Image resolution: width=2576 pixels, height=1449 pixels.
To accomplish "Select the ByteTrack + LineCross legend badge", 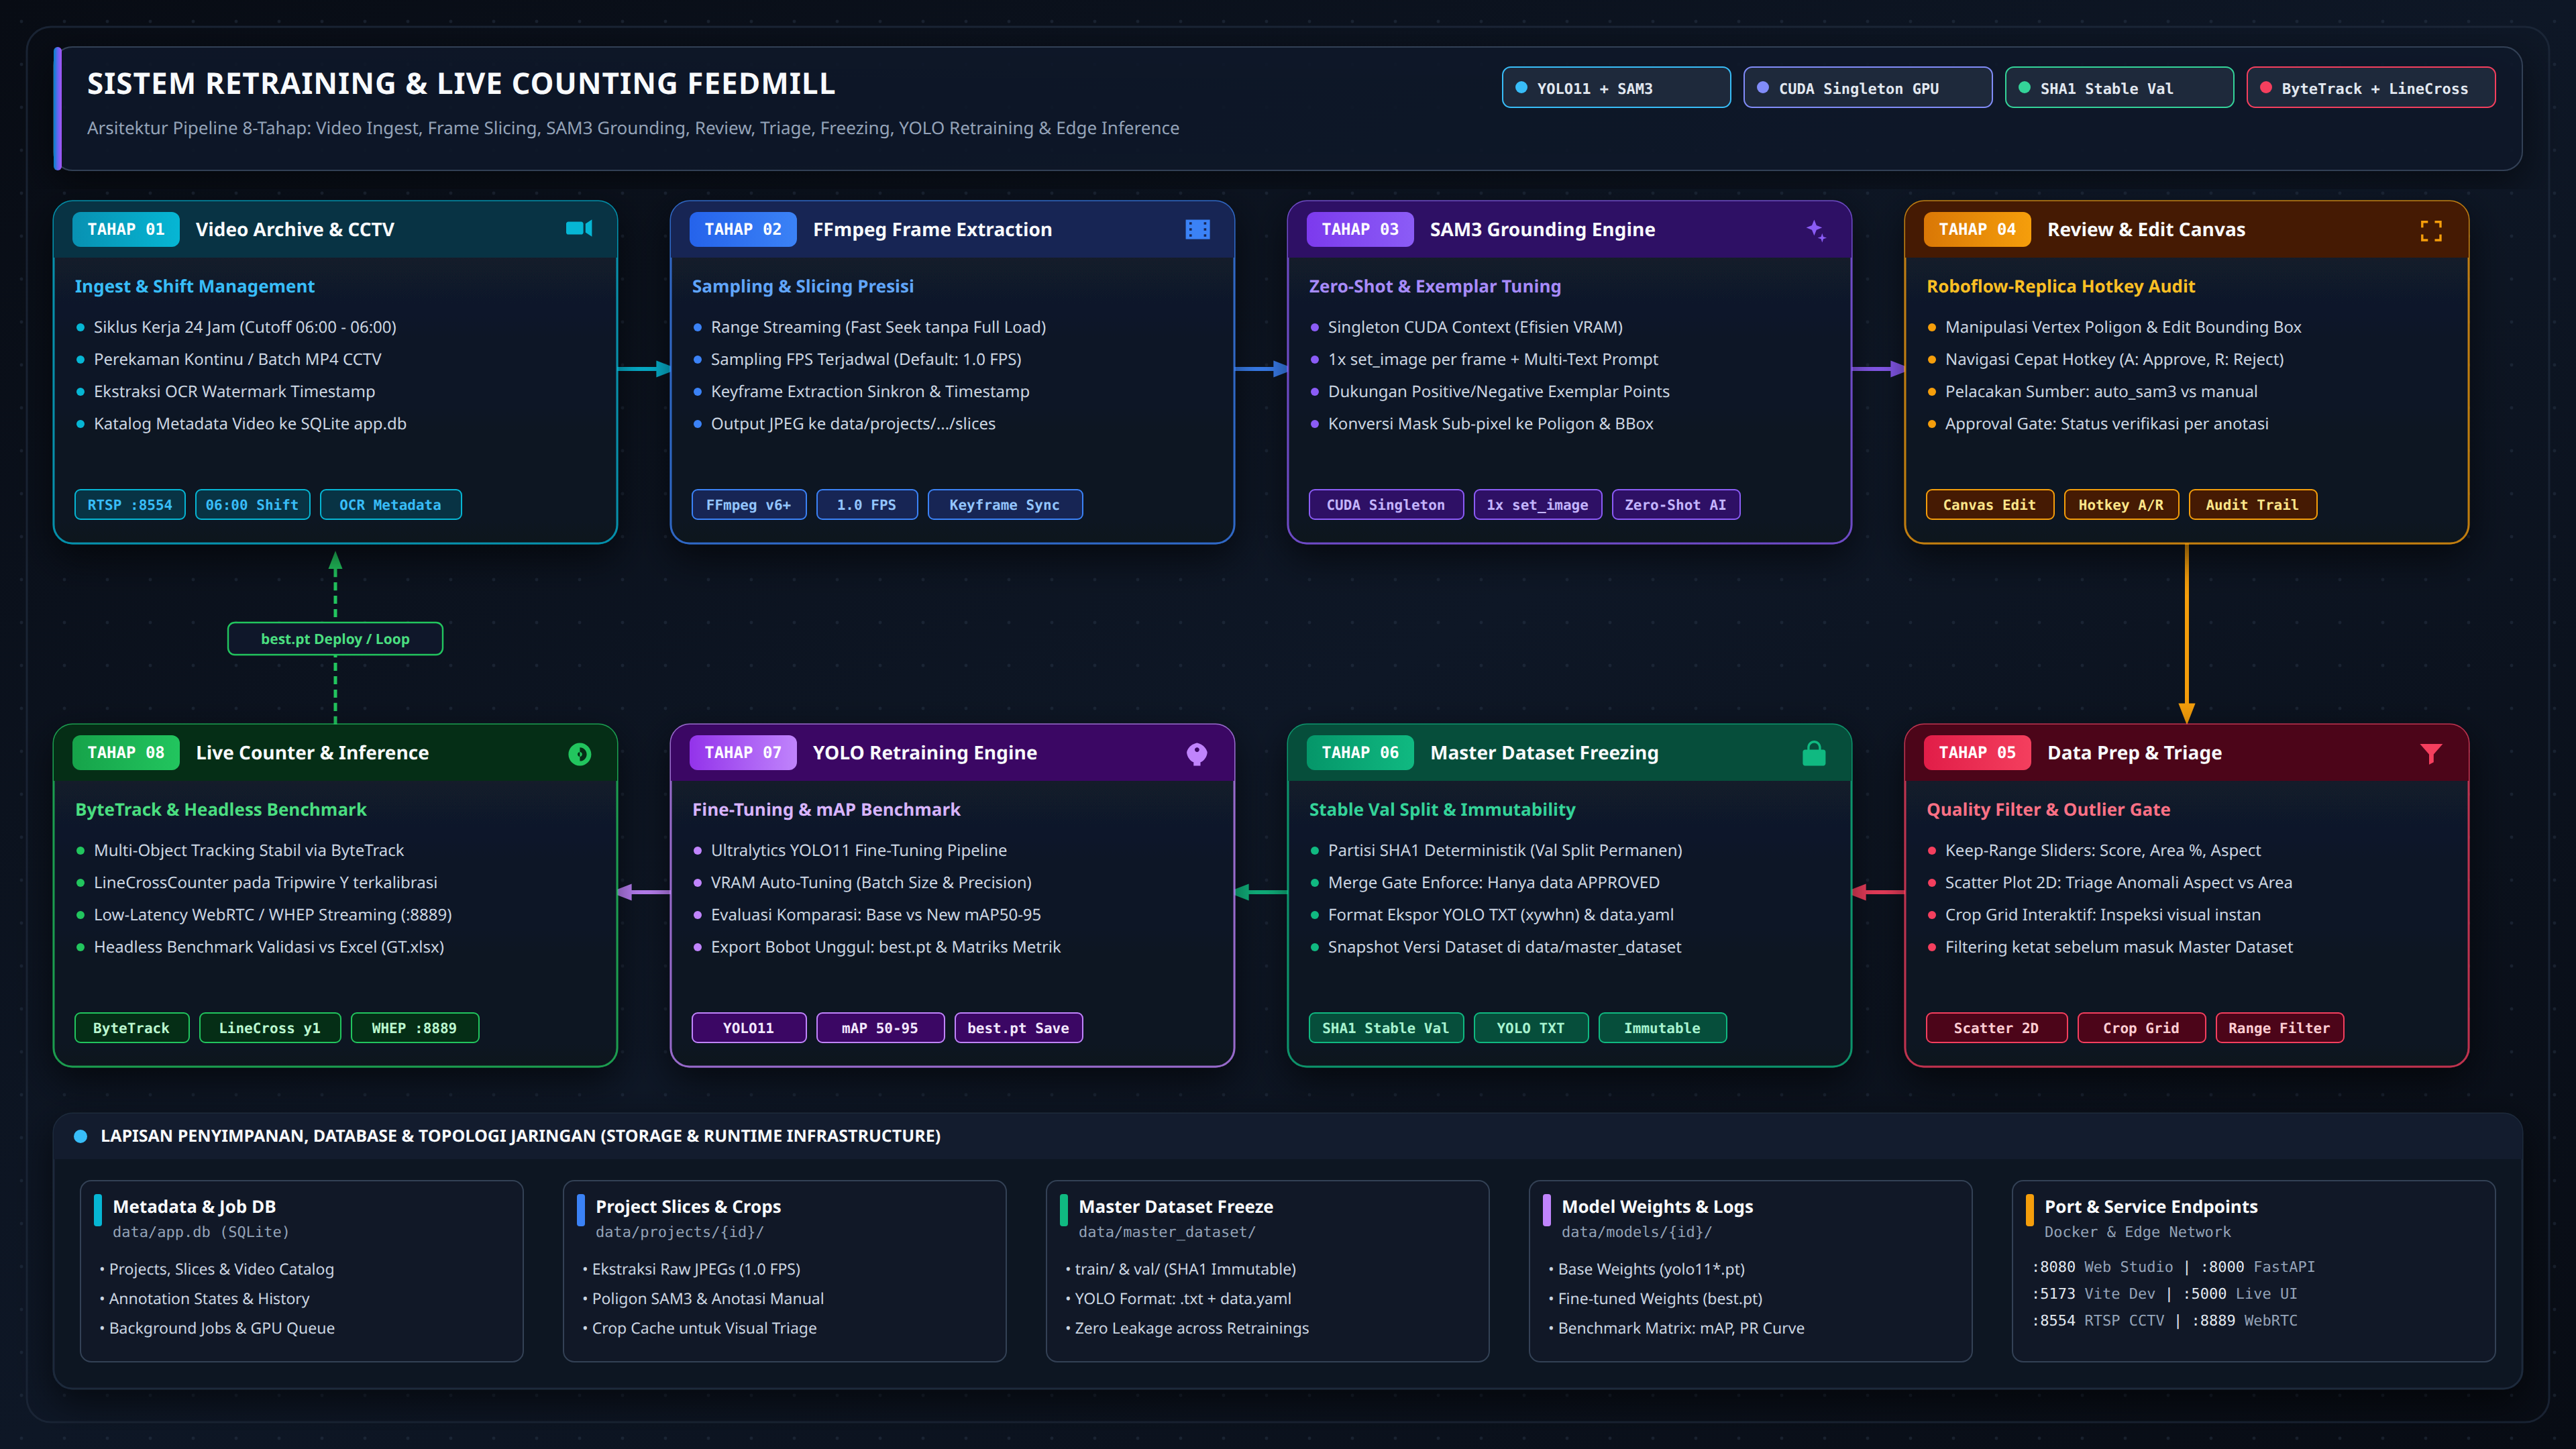I will point(2371,88).
